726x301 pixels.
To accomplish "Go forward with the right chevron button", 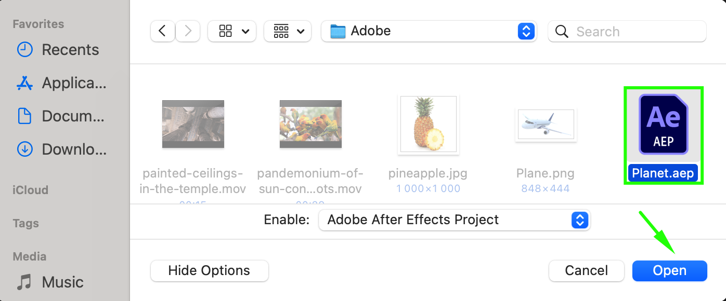I will tap(188, 31).
